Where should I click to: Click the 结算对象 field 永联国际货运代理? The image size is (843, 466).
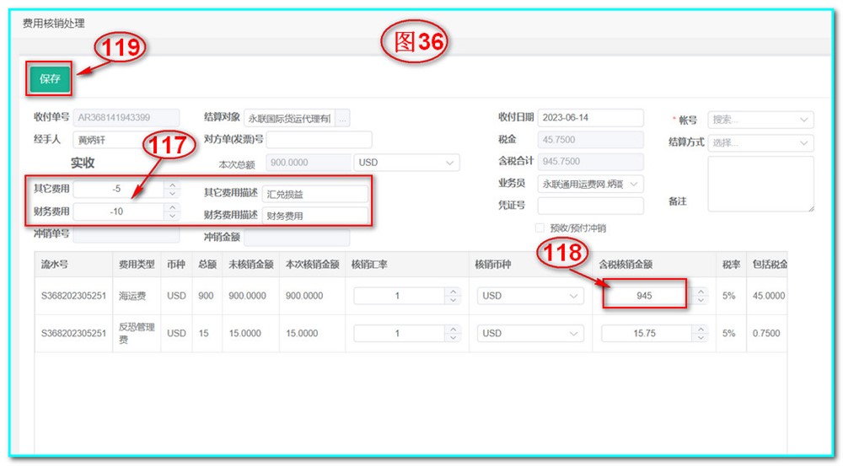(x=290, y=118)
